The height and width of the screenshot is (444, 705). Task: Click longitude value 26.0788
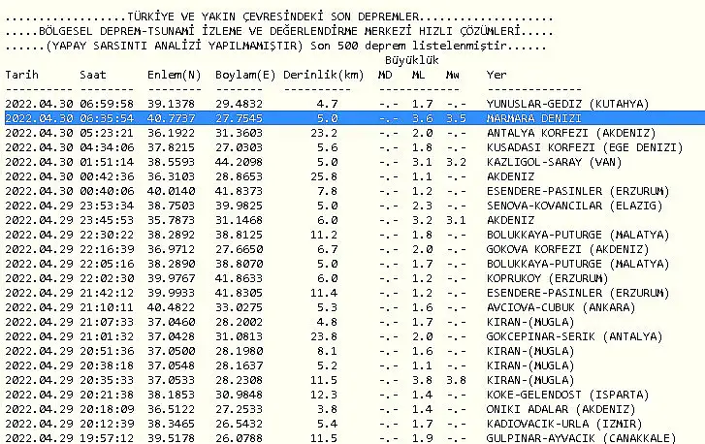tap(239, 438)
